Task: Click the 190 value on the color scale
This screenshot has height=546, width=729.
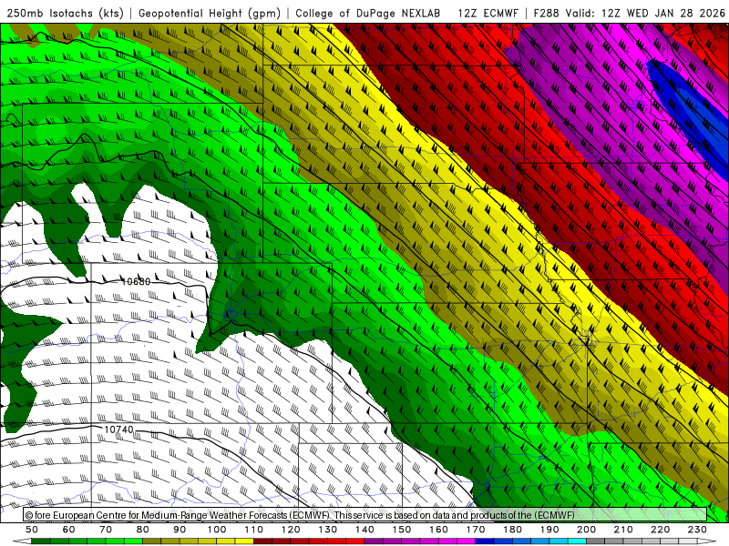Action: (549, 530)
